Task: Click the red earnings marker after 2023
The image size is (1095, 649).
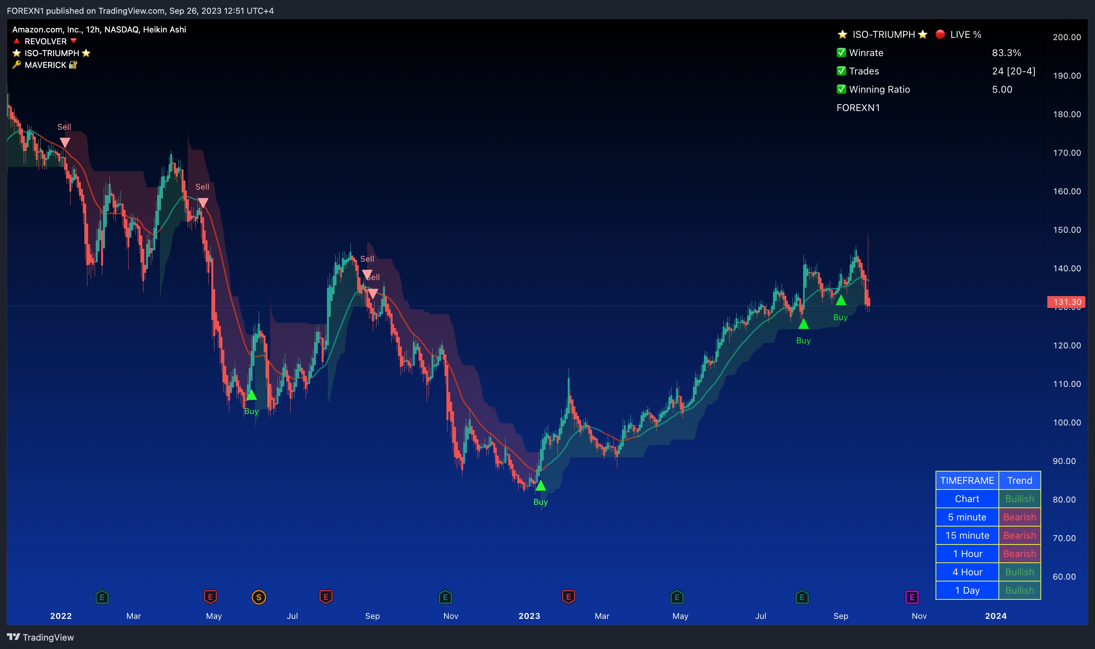Action: 568,597
